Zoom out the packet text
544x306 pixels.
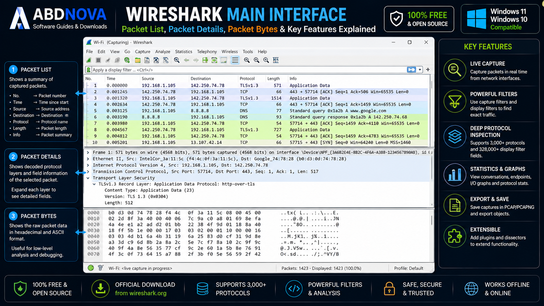pyautogui.click(x=256, y=60)
